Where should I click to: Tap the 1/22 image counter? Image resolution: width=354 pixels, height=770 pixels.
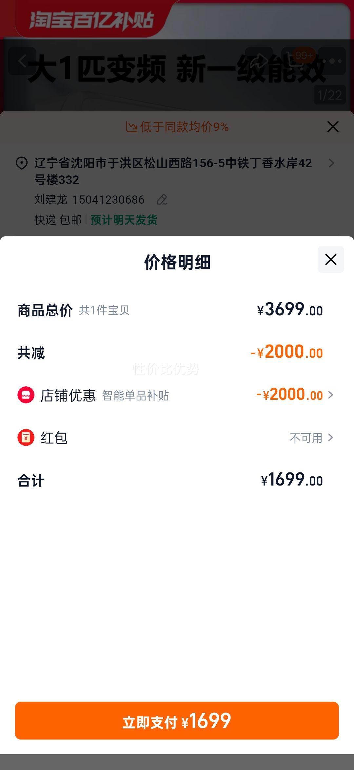pyautogui.click(x=330, y=95)
